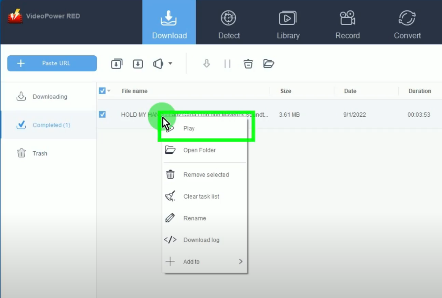Open the output folder via toolbar icon
442x298 pixels.
[x=269, y=64]
